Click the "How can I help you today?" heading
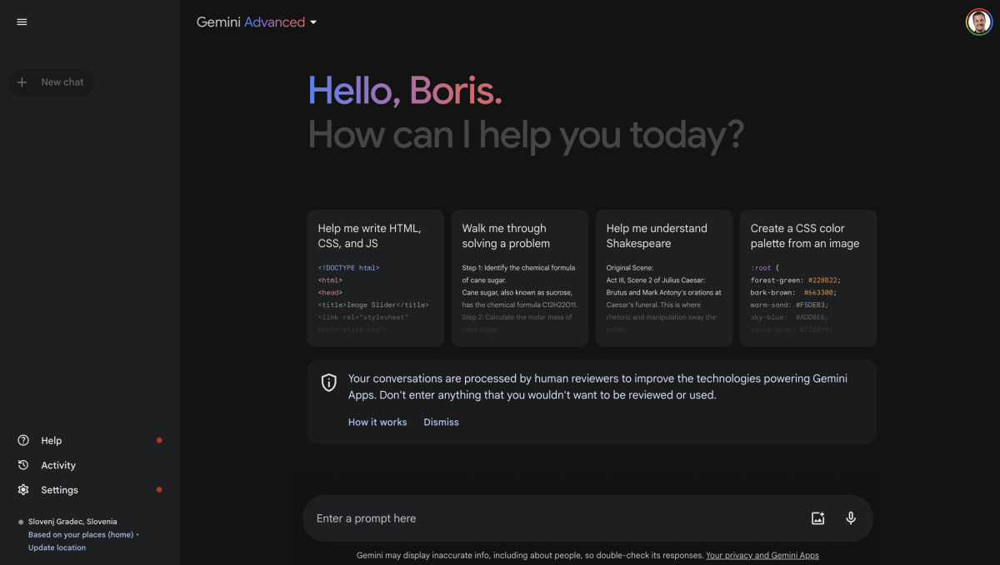 coord(526,135)
